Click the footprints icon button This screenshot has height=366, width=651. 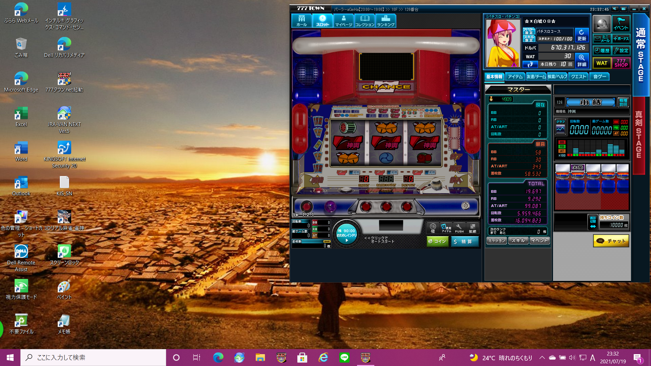530,64
